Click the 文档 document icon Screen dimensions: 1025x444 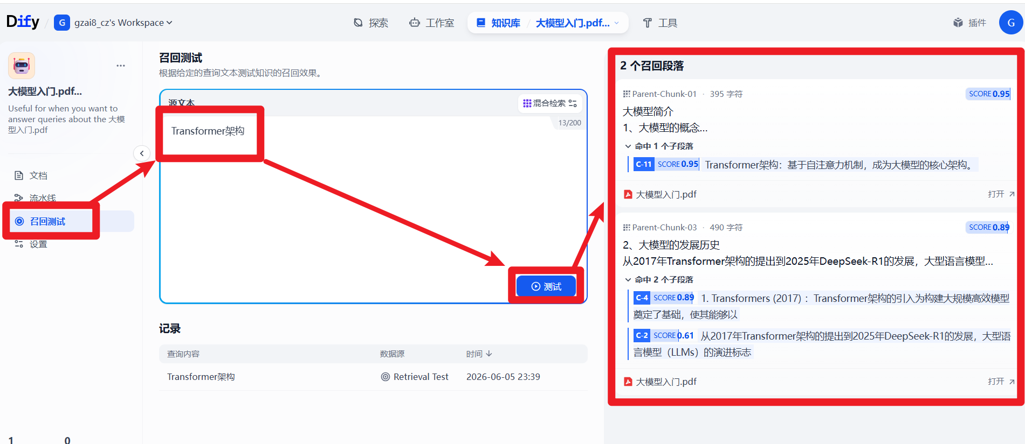coord(19,175)
